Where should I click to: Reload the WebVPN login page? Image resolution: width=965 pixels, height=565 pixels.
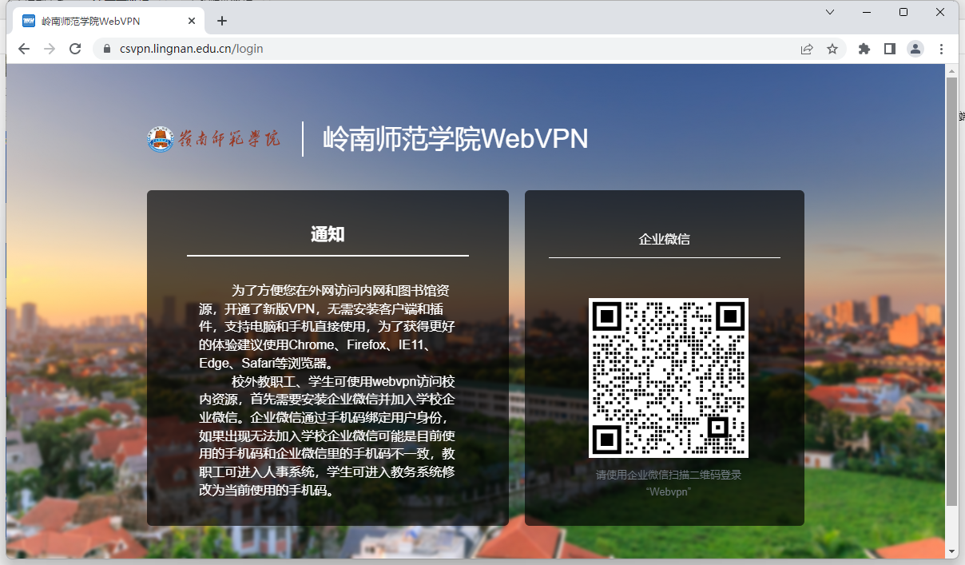point(74,49)
